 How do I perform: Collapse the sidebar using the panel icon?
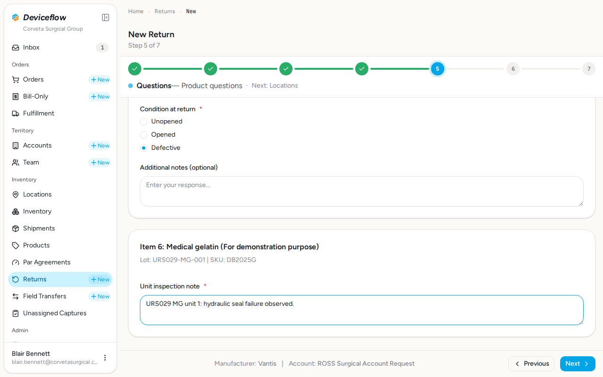(106, 17)
